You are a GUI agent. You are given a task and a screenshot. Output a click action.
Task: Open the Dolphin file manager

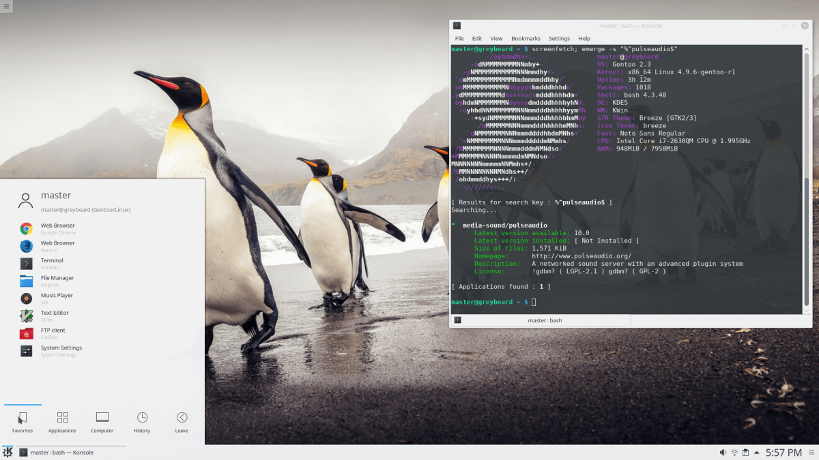[x=58, y=281]
